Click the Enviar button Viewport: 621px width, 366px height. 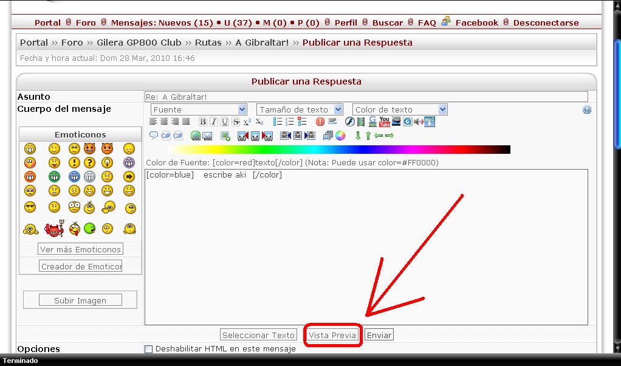(379, 335)
